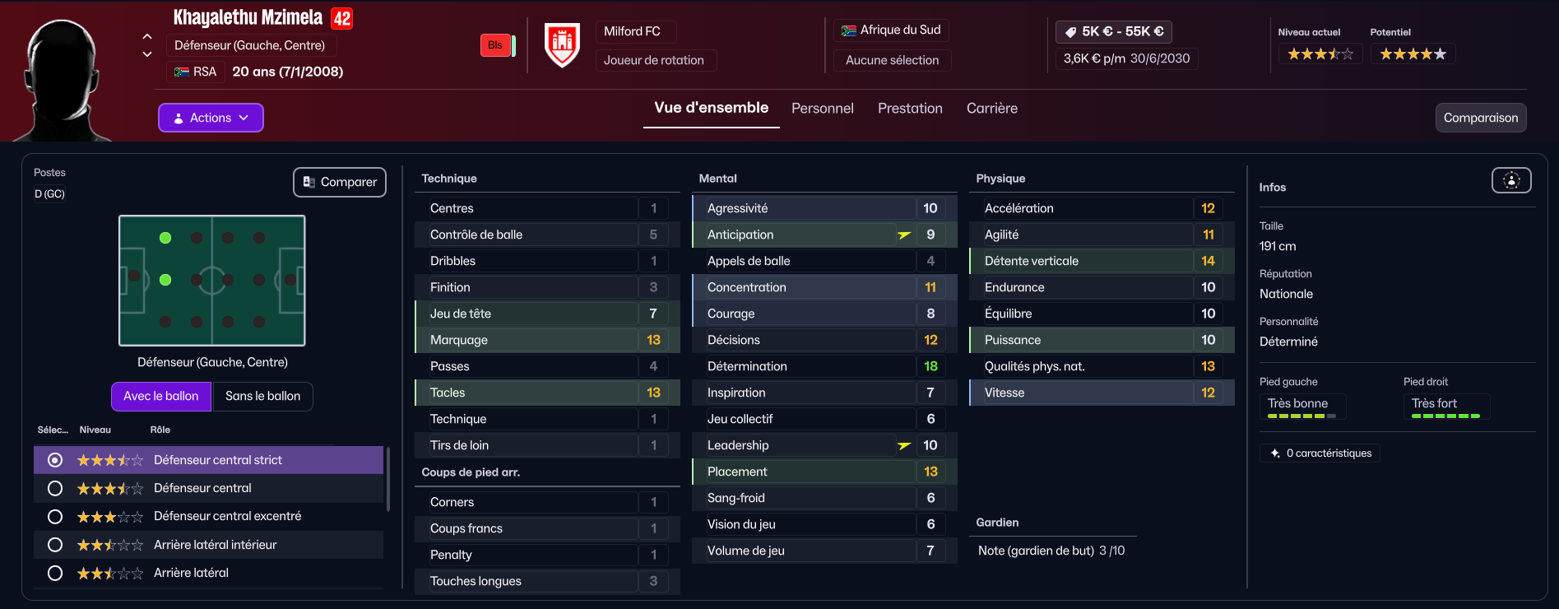Image resolution: width=1559 pixels, height=609 pixels.
Task: Switch to the Personnel tab
Action: [x=822, y=109]
